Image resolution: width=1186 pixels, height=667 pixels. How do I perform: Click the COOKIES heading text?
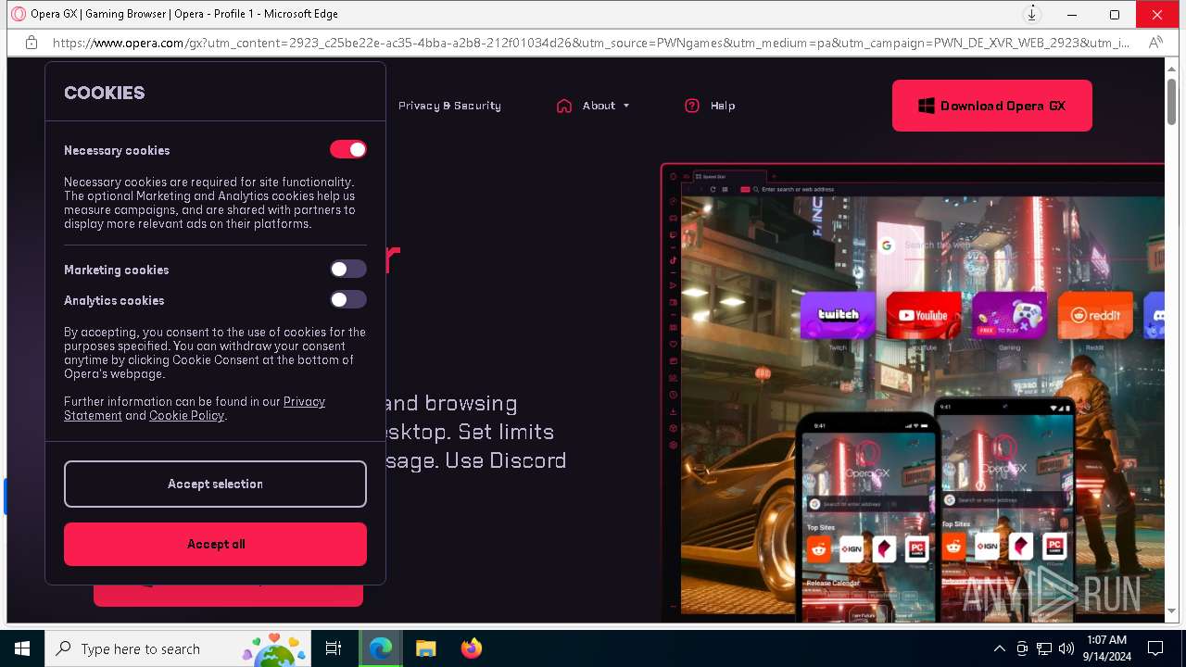tap(105, 93)
